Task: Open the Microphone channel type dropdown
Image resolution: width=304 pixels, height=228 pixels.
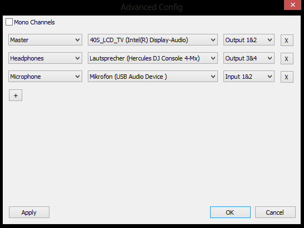Action: click(x=45, y=77)
